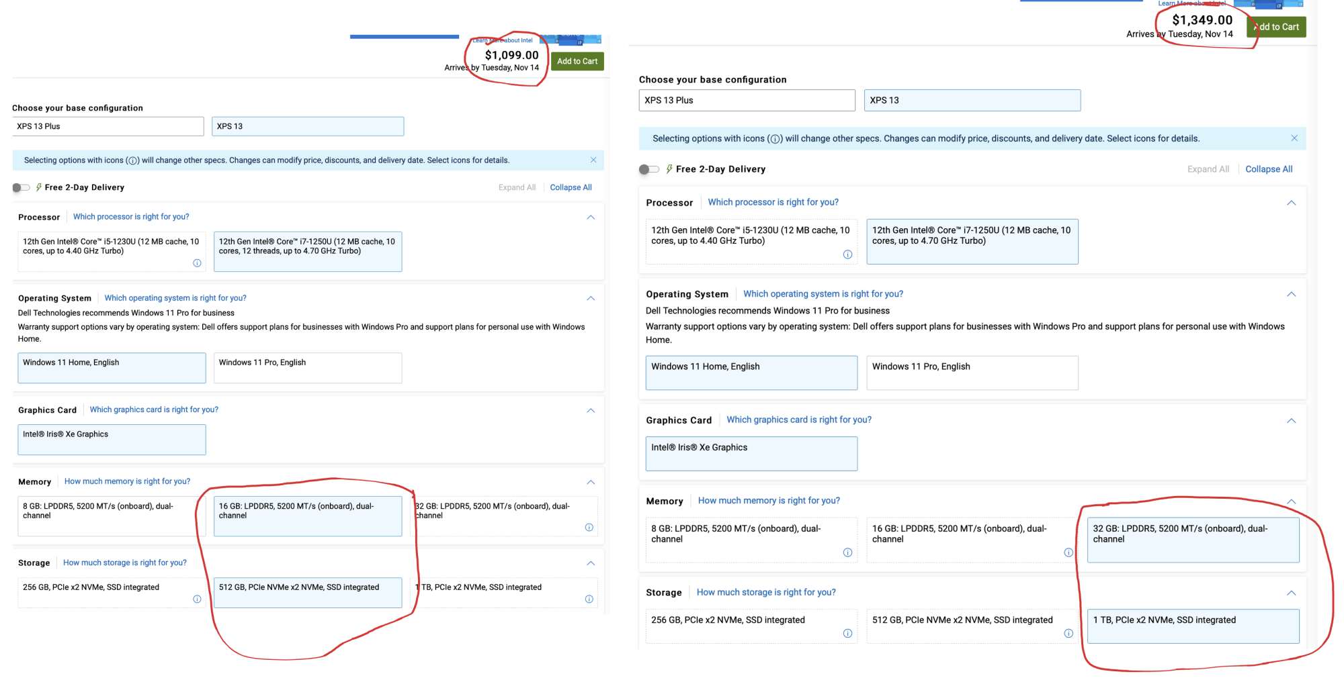Collapse Processor section in $1,349 configurator
1344x680 pixels.
click(1291, 203)
